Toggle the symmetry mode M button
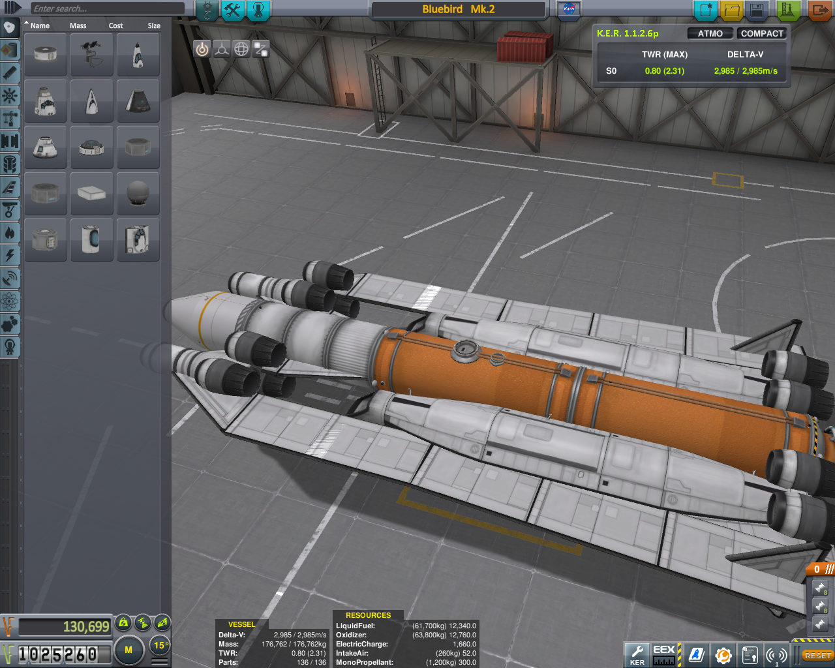The height and width of the screenshot is (668, 835). (x=129, y=650)
